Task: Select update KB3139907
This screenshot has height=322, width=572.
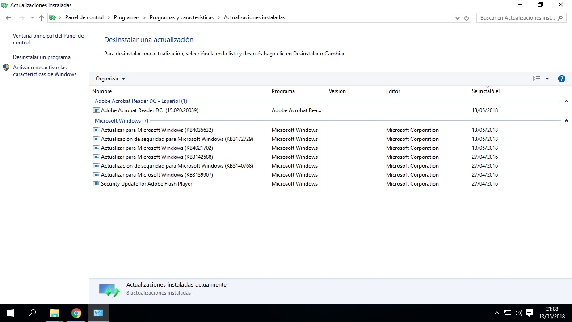Action: point(157,175)
